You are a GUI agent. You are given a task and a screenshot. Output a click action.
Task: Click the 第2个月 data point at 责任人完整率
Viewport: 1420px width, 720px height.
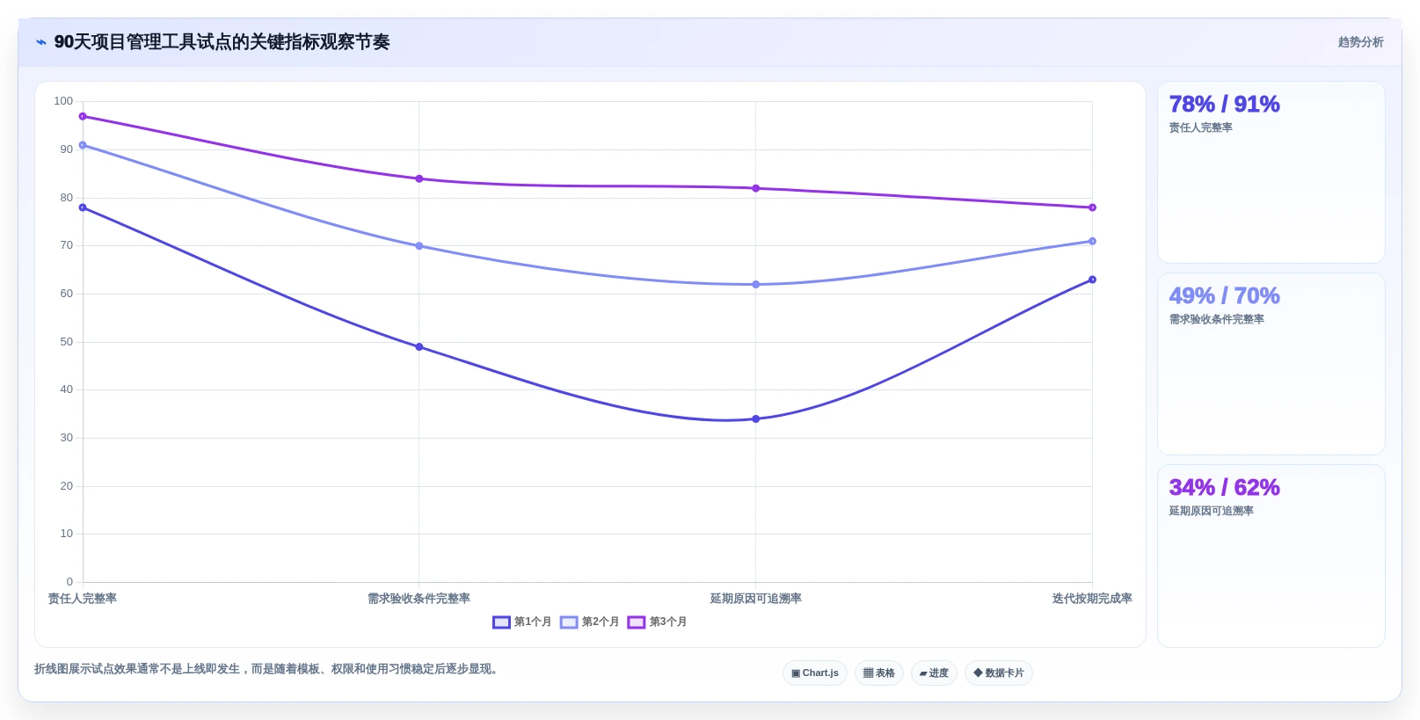pos(83,145)
